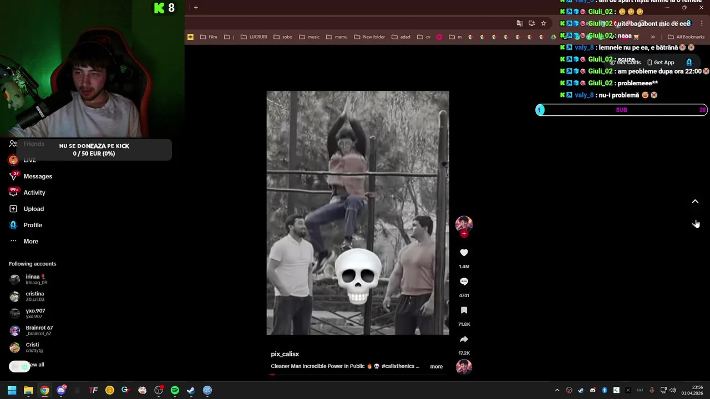Open the TF app in taskbar

[x=93, y=390]
